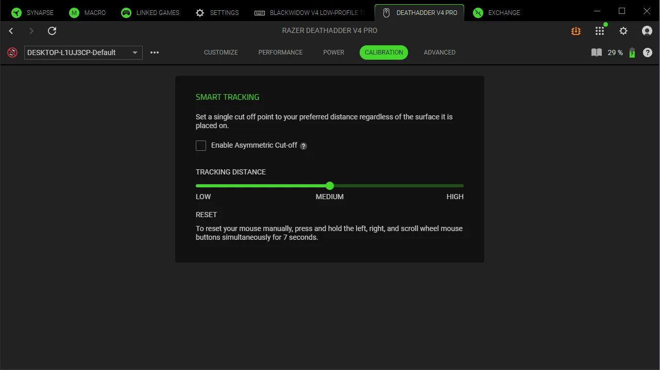Image resolution: width=660 pixels, height=370 pixels.
Task: Click the SMART TRACKING heading
Action: 227,97
